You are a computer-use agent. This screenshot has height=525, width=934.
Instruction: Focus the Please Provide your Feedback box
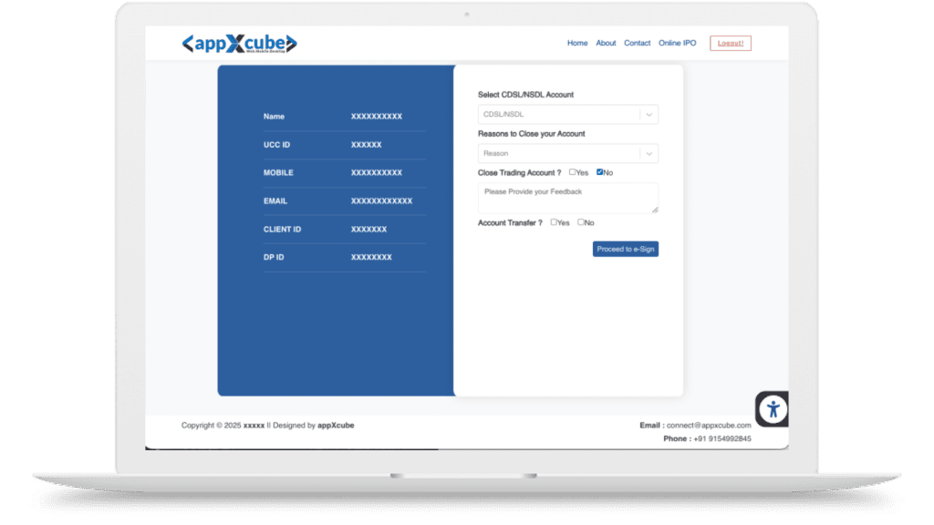[566, 198]
